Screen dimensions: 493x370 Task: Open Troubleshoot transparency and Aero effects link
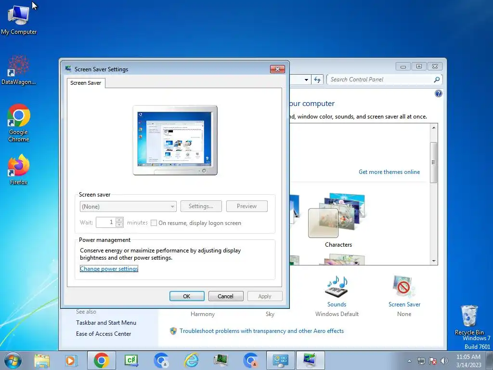click(x=261, y=331)
